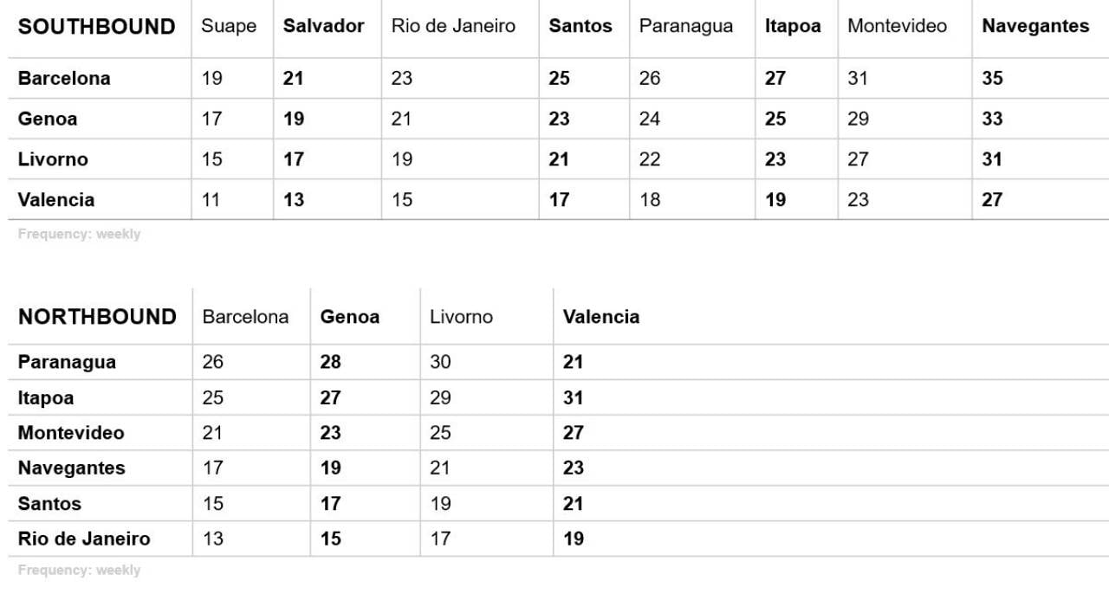Select the Montevideo row label in Northbound
This screenshot has width=1109, height=594.
pos(71,433)
